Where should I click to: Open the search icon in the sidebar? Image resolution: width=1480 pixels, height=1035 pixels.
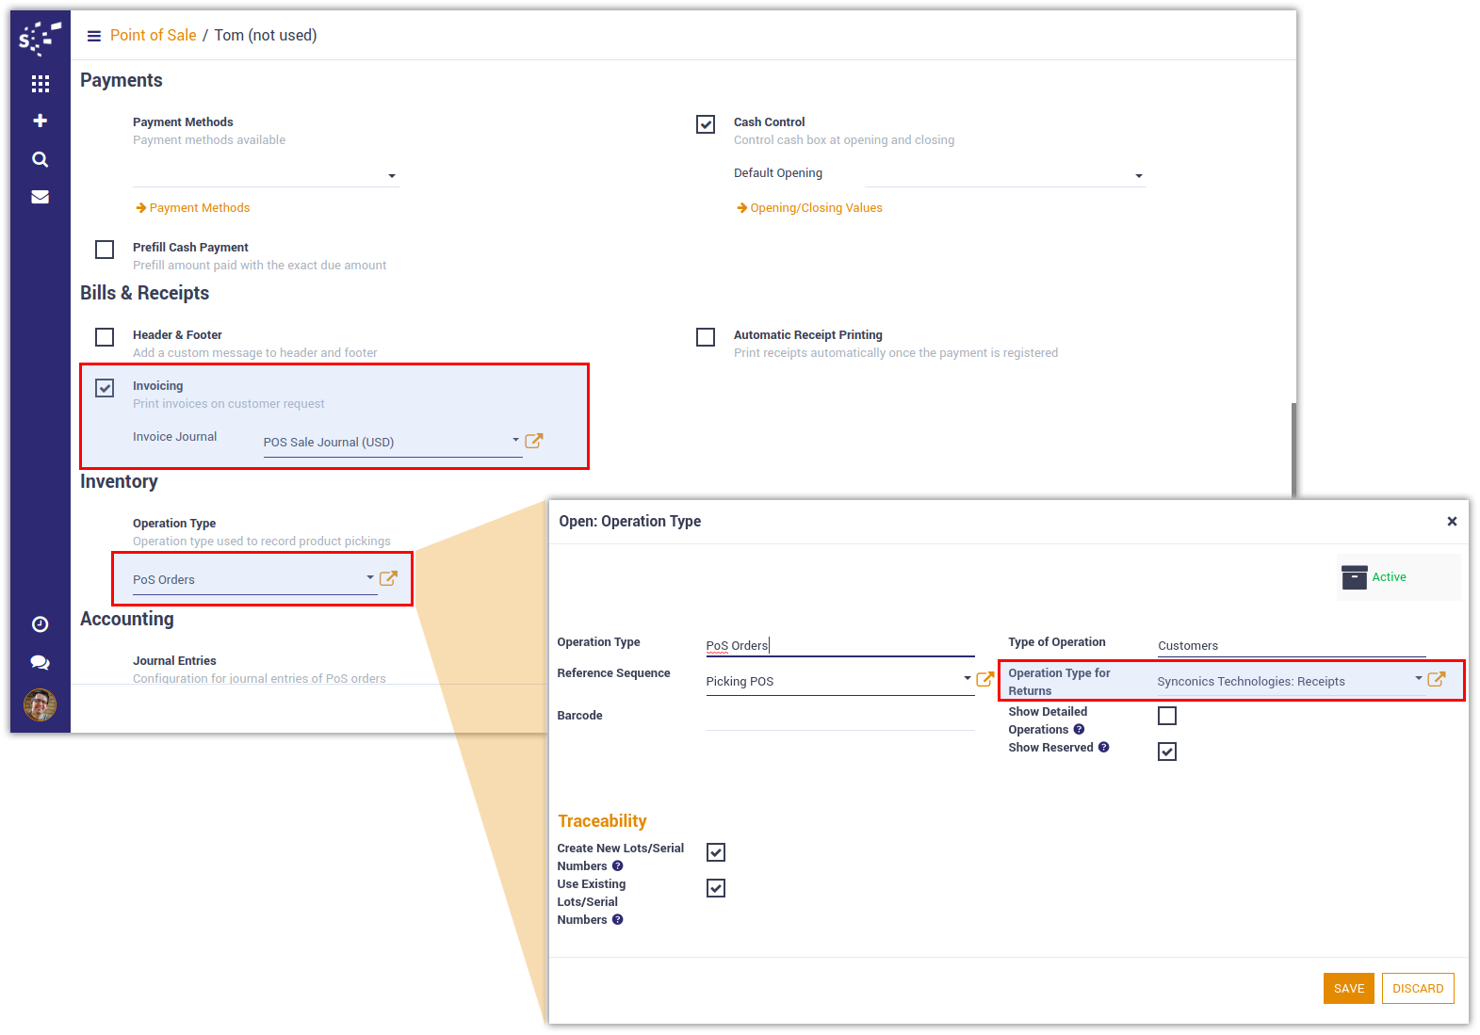click(x=40, y=159)
